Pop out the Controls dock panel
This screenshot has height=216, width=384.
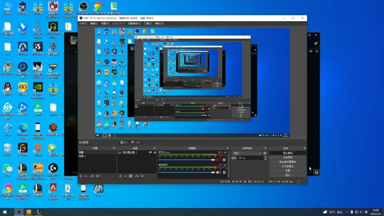click(x=304, y=148)
